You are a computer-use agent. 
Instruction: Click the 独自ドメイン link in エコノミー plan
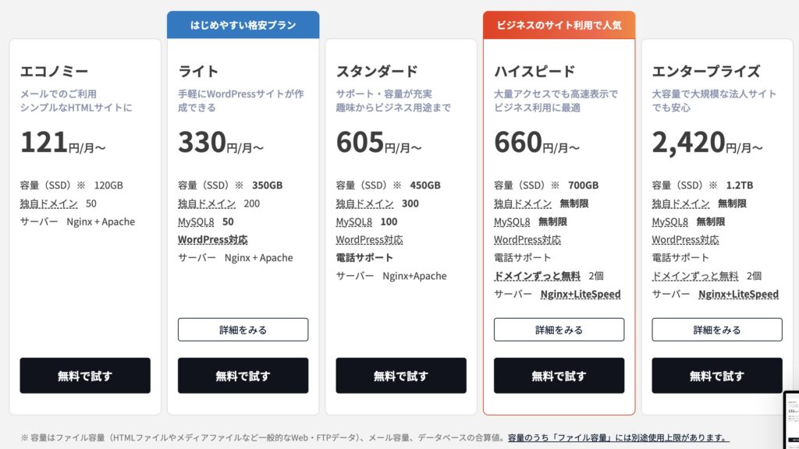click(48, 203)
